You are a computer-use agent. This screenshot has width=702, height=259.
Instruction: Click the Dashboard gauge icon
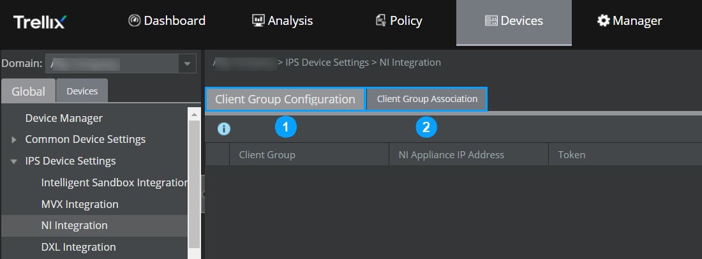pyautogui.click(x=134, y=20)
